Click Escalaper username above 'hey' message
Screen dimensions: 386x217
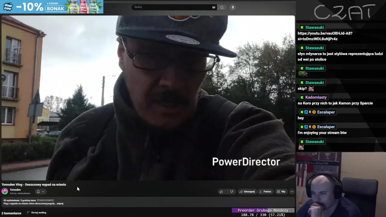coord(326,112)
